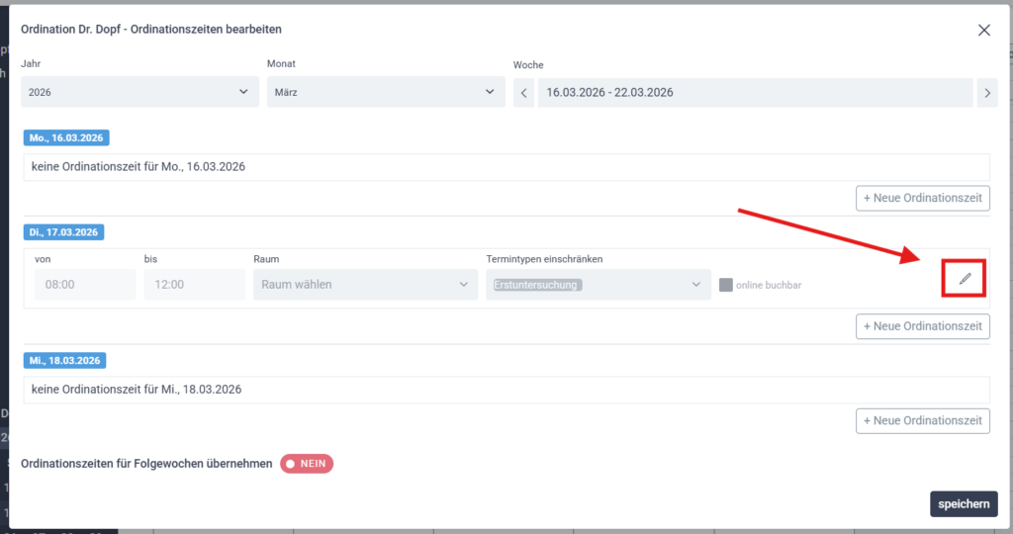This screenshot has height=534, width=1013.
Task: Click the 'bis' time field 12:00
Action: point(194,285)
